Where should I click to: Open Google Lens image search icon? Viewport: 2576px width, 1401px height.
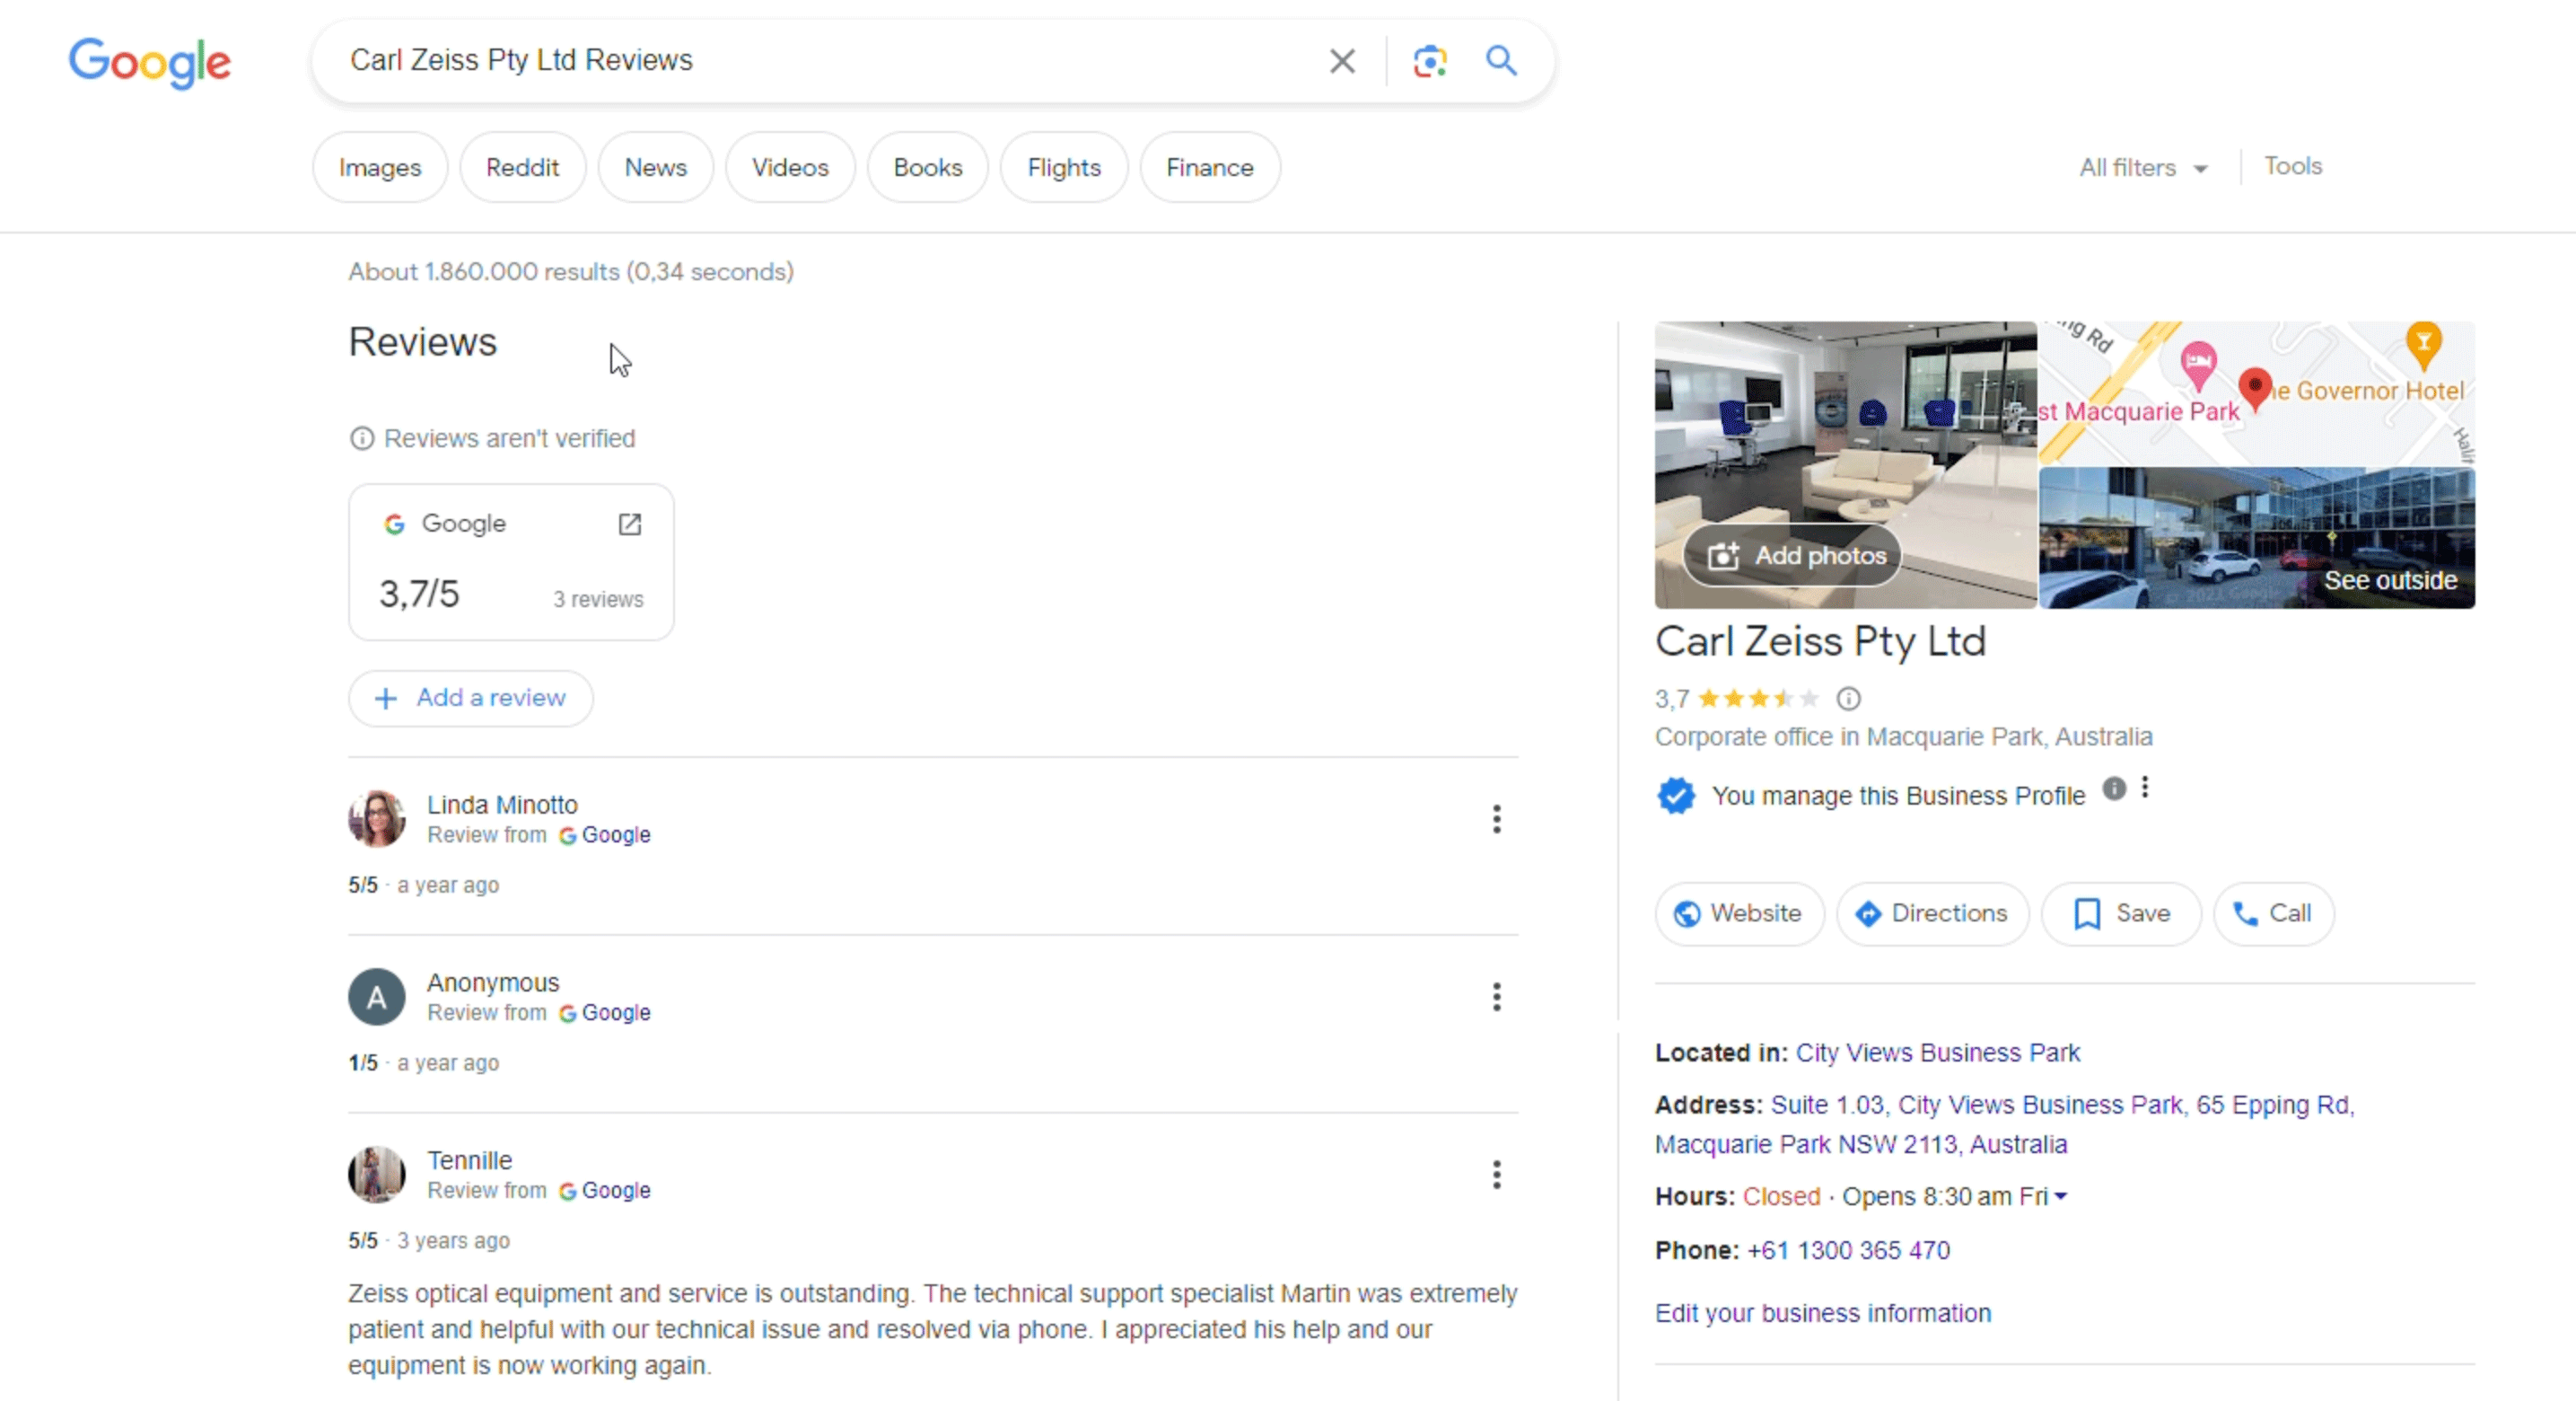[x=1429, y=61]
